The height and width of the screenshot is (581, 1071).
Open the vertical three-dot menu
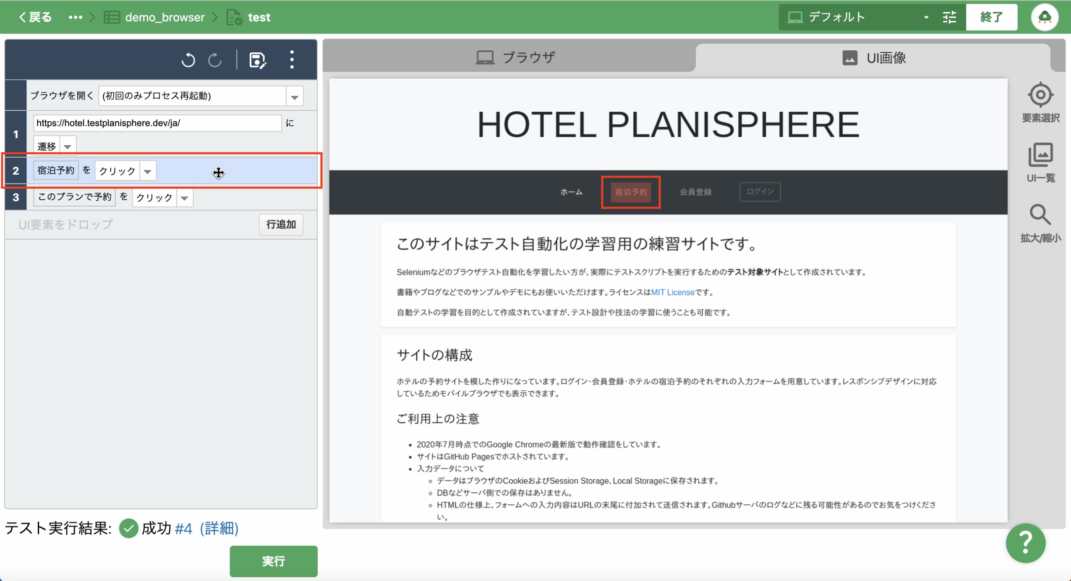point(292,60)
